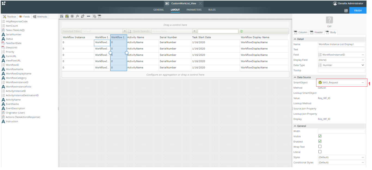This screenshot has height=170, width=372.
Task: Uncheck the Visible checkbox
Action: coord(320,136)
